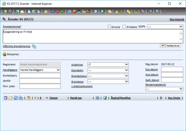Click the blue arrow toolbar icon
The height and width of the screenshot is (131, 186).
53,12
